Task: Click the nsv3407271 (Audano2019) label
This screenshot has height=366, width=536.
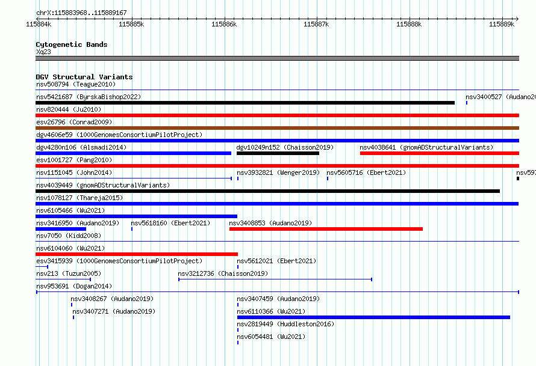Action: 114,311
